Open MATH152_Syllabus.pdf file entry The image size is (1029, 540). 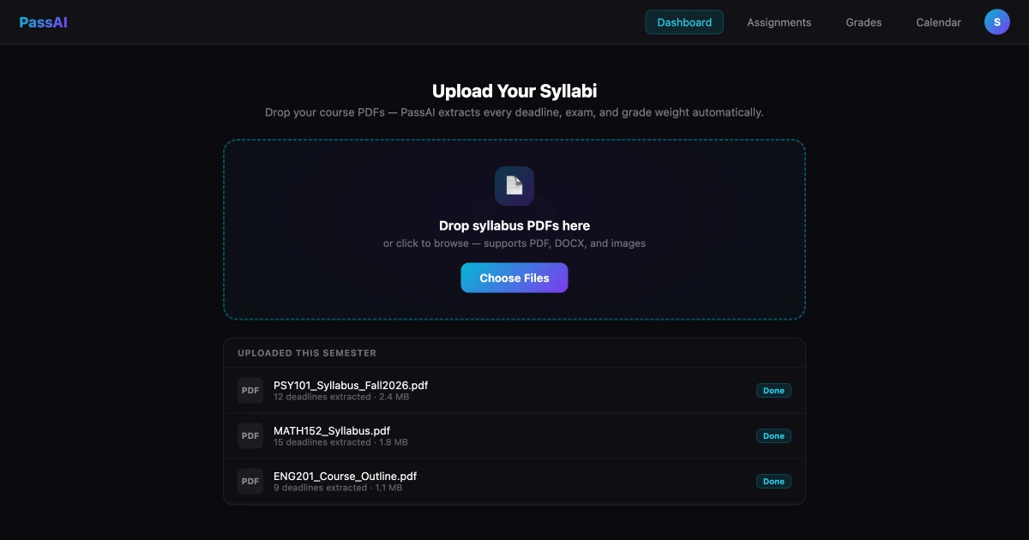click(514, 435)
